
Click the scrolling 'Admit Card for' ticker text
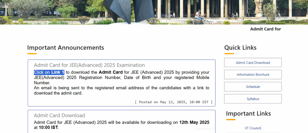click(265, 29)
